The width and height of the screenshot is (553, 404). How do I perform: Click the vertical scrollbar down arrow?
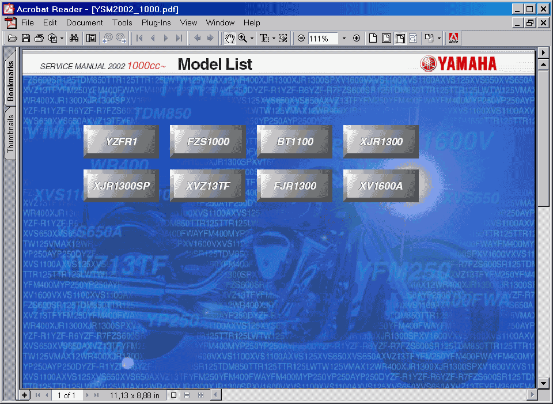pos(543,383)
